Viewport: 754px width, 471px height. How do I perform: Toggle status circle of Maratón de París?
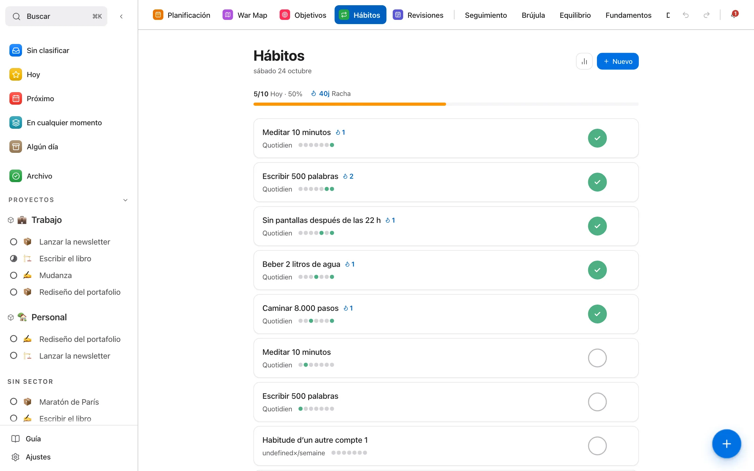[x=14, y=402]
